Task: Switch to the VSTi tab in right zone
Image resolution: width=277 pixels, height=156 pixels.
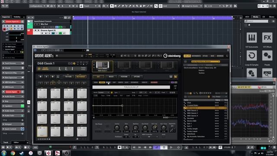Action: (247, 17)
